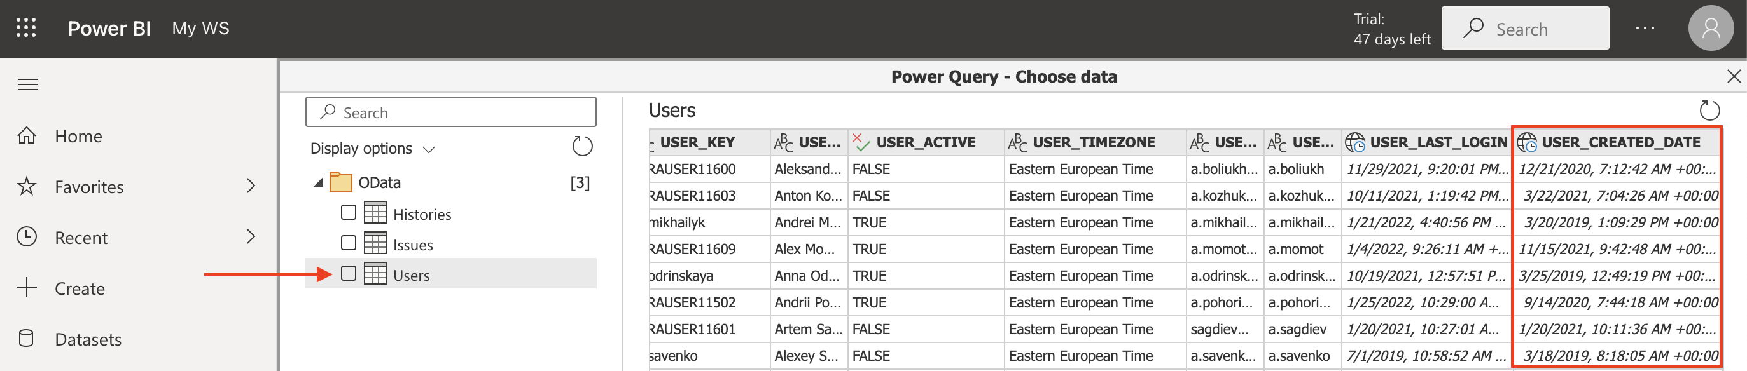The width and height of the screenshot is (1747, 371).
Task: Expand the Recent flyout chevron
Action: click(251, 237)
